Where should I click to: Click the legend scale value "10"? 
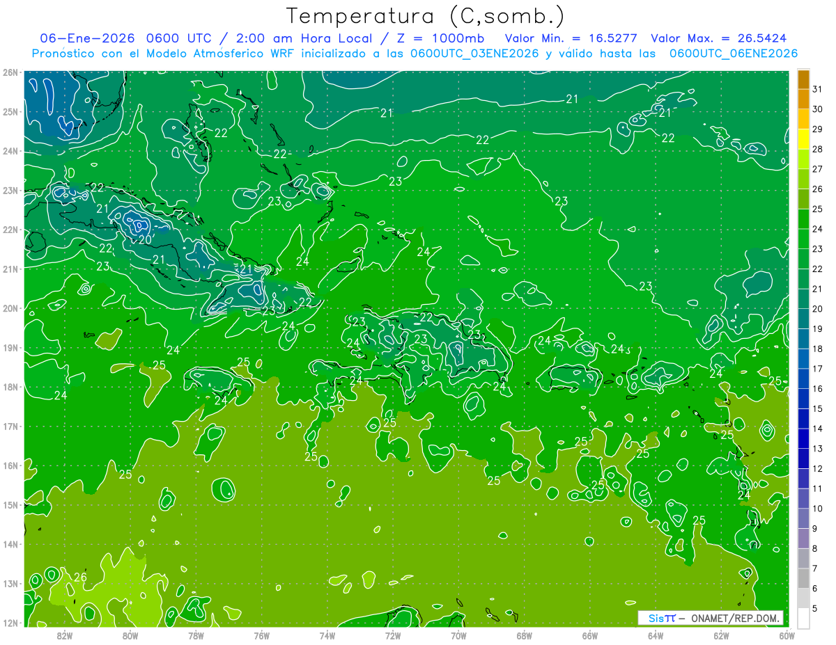tap(817, 509)
